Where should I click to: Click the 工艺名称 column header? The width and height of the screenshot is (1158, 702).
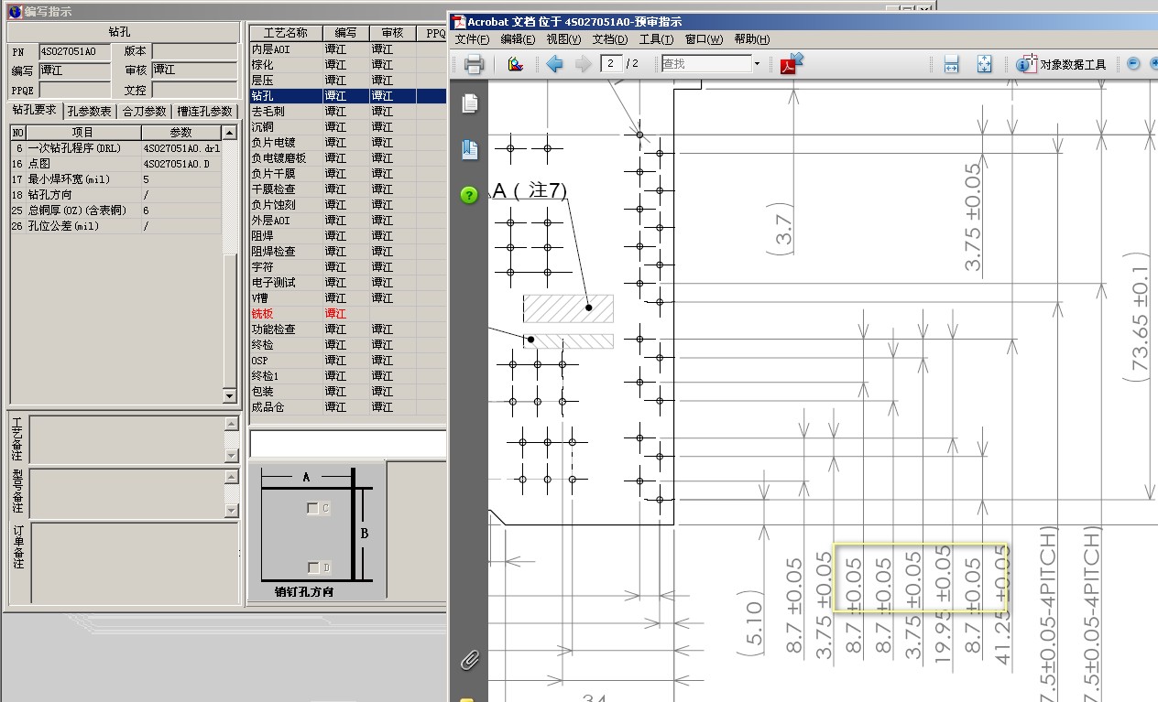tap(285, 33)
